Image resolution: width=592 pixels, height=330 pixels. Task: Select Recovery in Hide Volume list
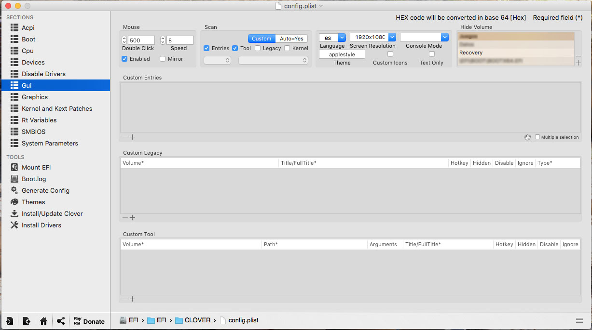tap(515, 53)
